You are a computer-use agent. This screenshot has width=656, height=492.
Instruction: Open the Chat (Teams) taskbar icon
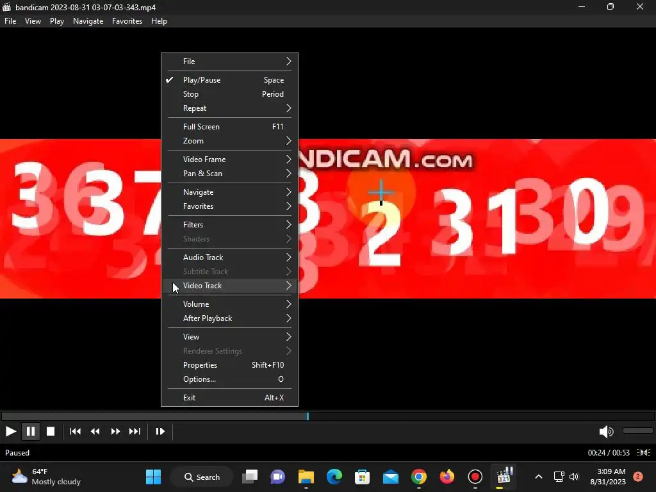coord(278,477)
